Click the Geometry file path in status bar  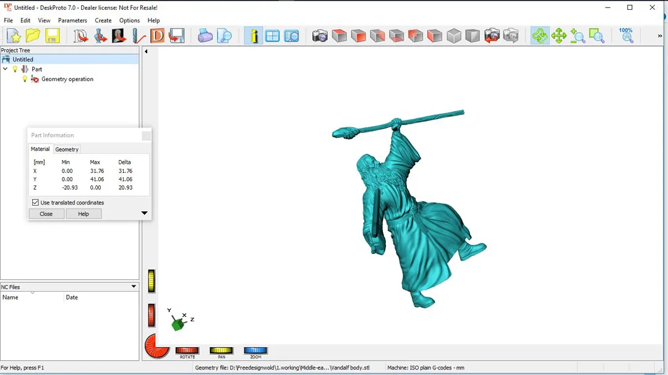(x=283, y=368)
